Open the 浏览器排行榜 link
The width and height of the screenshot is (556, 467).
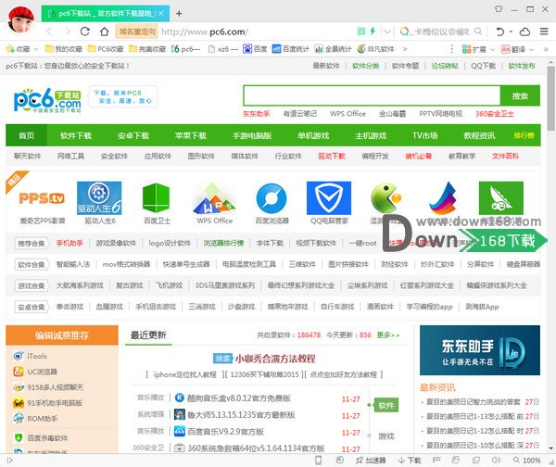[223, 244]
